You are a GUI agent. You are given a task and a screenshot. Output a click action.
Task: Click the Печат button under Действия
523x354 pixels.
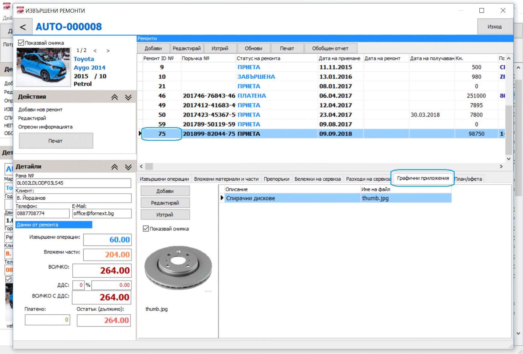56,141
